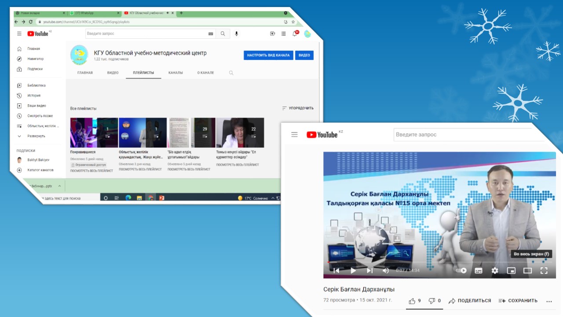Screen dimensions: 563x317
Task: Click Поделиться under the video
Action: coord(469,301)
